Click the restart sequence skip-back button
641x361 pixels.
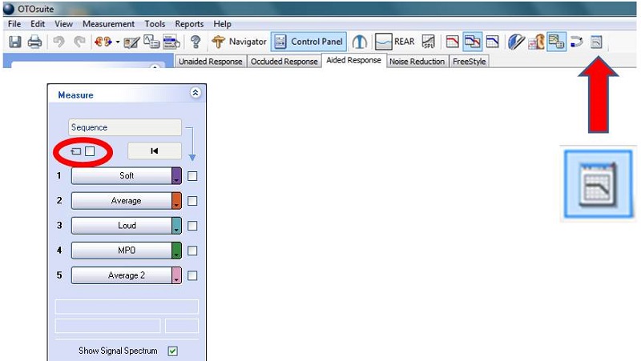click(155, 150)
